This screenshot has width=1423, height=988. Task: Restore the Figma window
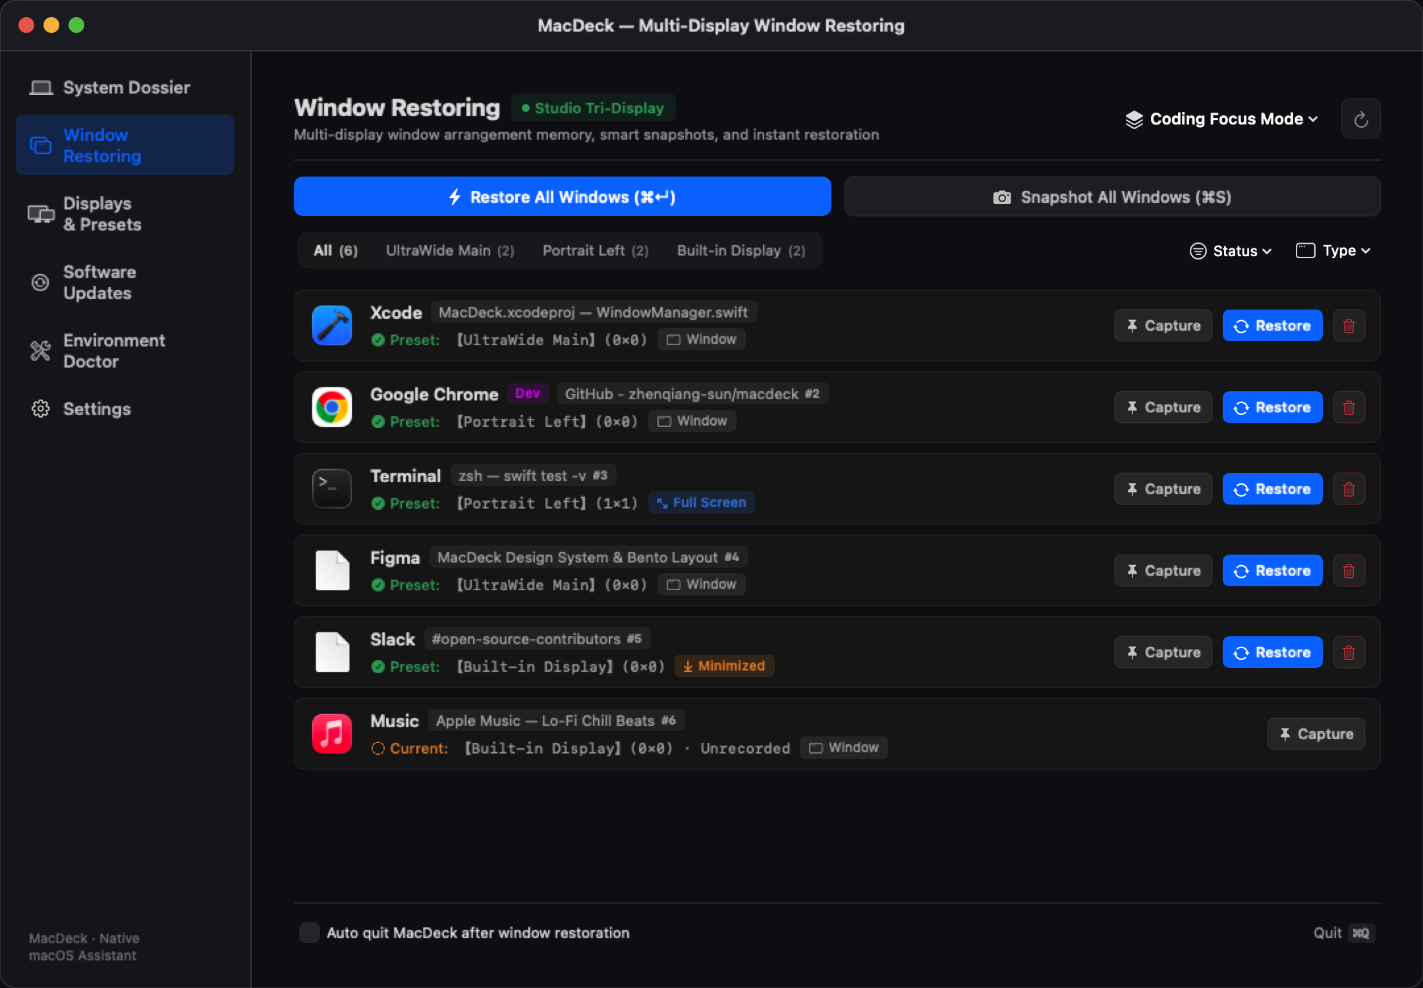click(x=1272, y=570)
